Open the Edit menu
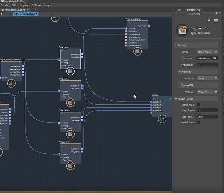This screenshot has width=224, height=193. coord(14,5)
